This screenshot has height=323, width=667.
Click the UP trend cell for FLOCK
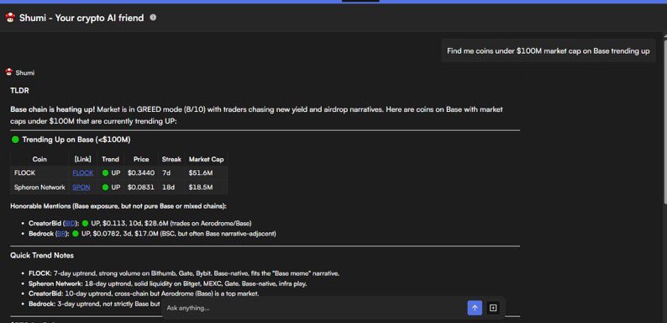coord(111,173)
